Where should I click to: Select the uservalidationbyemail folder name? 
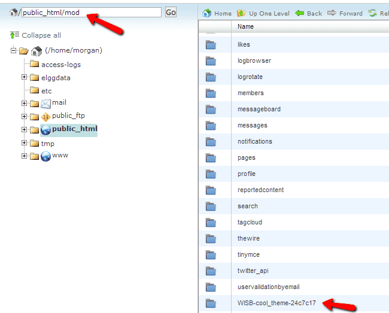click(269, 287)
